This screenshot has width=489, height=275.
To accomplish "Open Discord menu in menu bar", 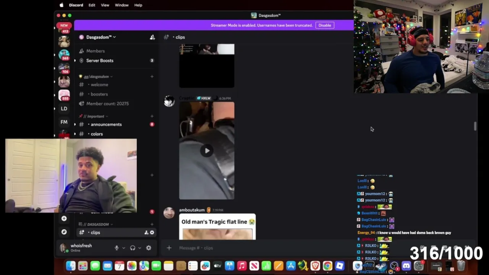I will 76,5.
